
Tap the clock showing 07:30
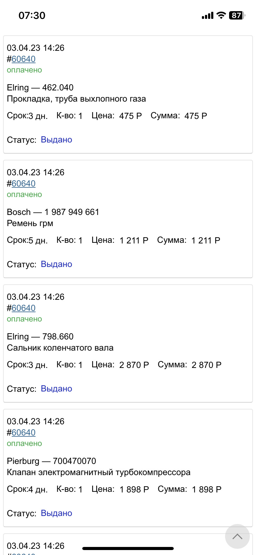click(x=32, y=15)
